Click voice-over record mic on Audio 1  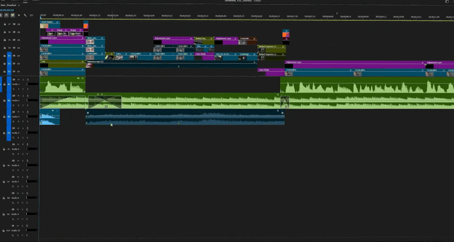point(28,80)
